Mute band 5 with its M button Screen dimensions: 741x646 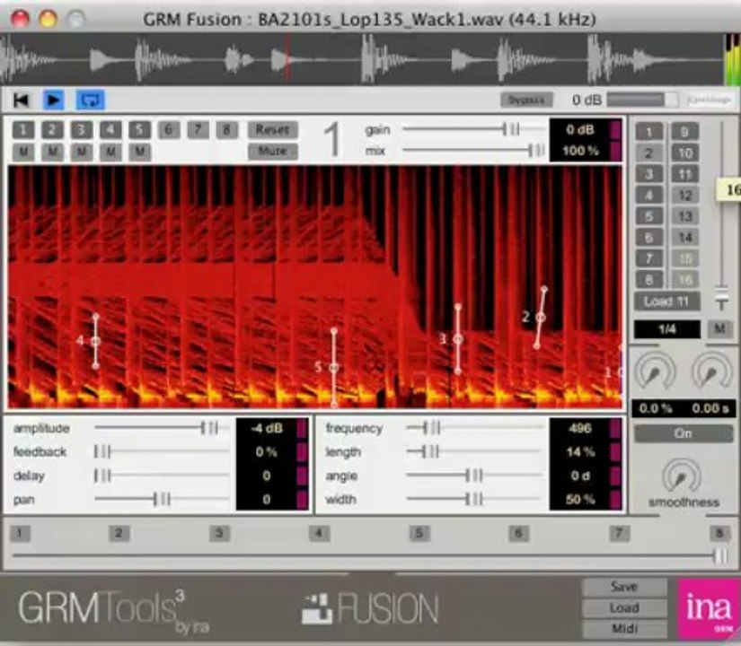pos(139,152)
